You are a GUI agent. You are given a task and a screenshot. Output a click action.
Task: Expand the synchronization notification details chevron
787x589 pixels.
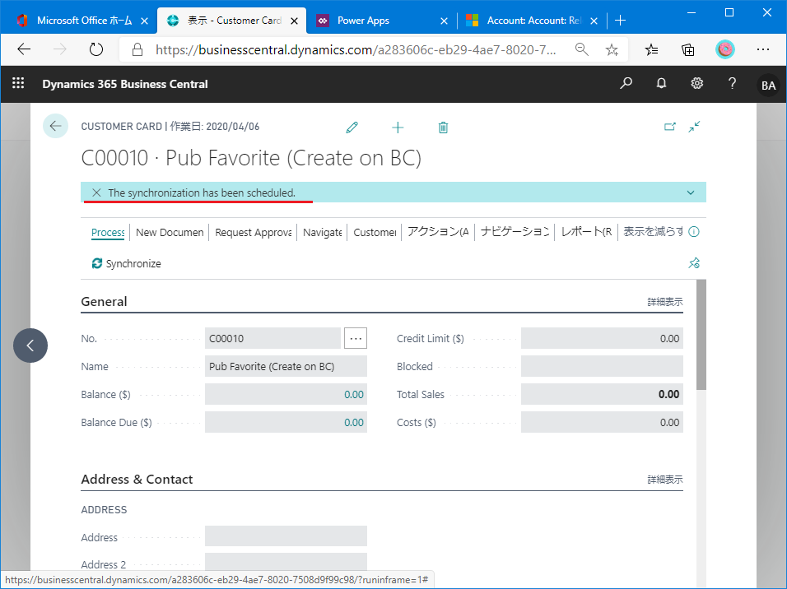click(691, 192)
